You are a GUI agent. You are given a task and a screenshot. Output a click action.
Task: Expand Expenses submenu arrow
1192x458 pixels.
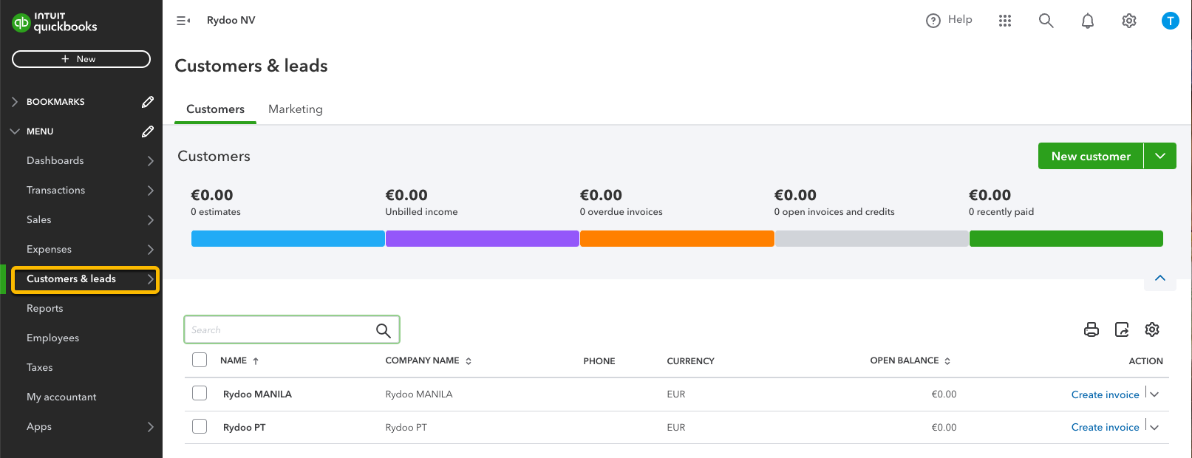click(x=151, y=250)
